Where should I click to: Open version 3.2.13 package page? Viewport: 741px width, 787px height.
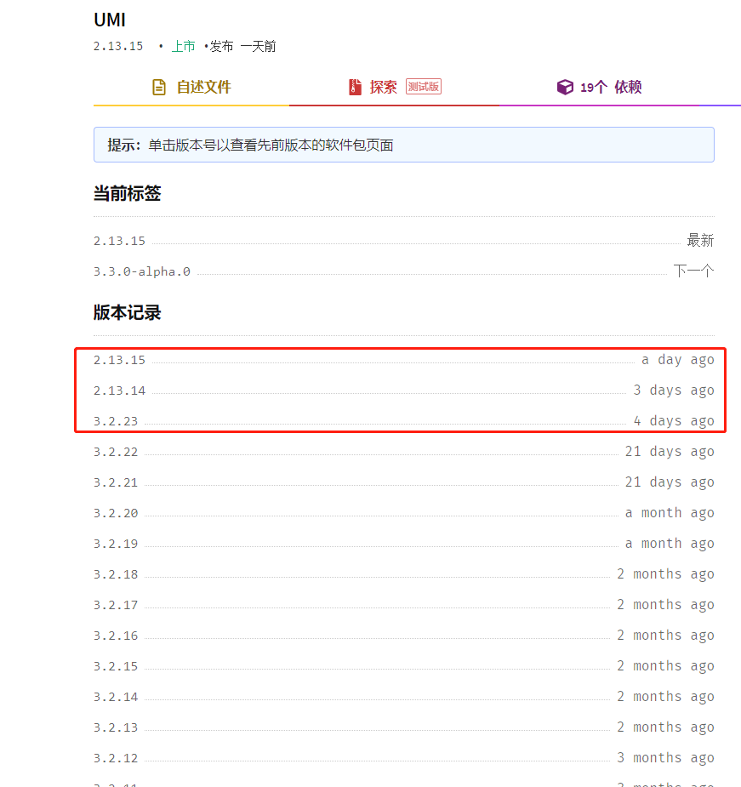[116, 727]
